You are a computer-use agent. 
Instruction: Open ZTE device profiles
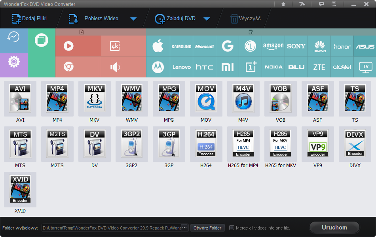tap(319, 67)
